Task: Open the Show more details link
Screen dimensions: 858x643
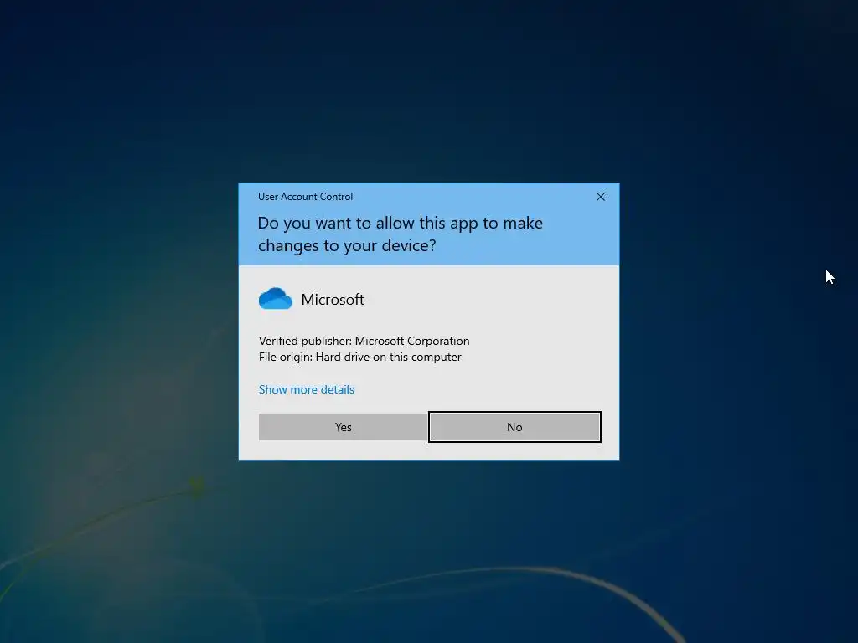Action: coord(307,389)
